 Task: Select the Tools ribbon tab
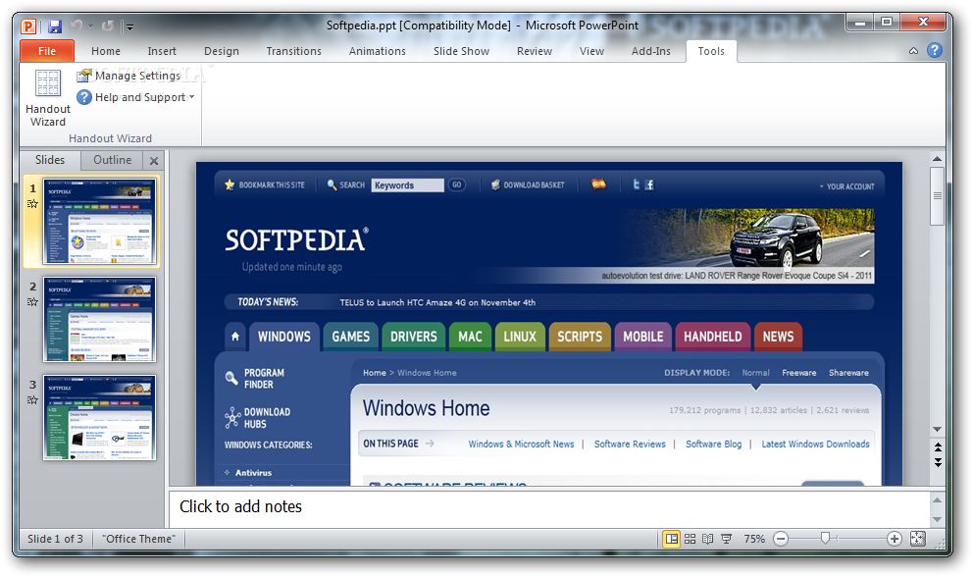tap(711, 51)
